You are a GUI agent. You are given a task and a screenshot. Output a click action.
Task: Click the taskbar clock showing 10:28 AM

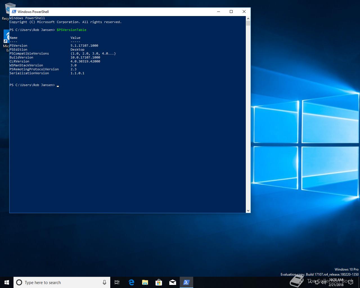tap(336, 282)
